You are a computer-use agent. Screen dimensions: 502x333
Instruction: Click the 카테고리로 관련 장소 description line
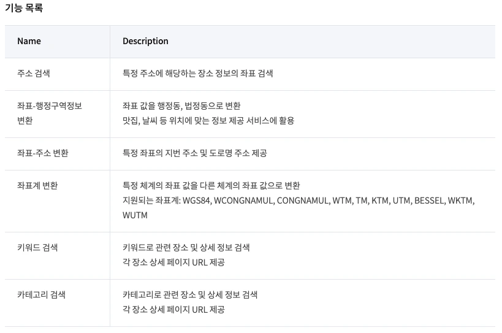click(x=190, y=294)
